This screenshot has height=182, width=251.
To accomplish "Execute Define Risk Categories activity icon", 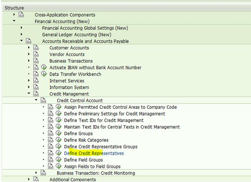I will 58,140.
